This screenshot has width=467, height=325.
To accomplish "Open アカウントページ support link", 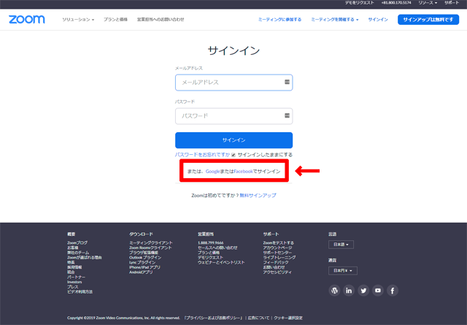I will tap(277, 248).
